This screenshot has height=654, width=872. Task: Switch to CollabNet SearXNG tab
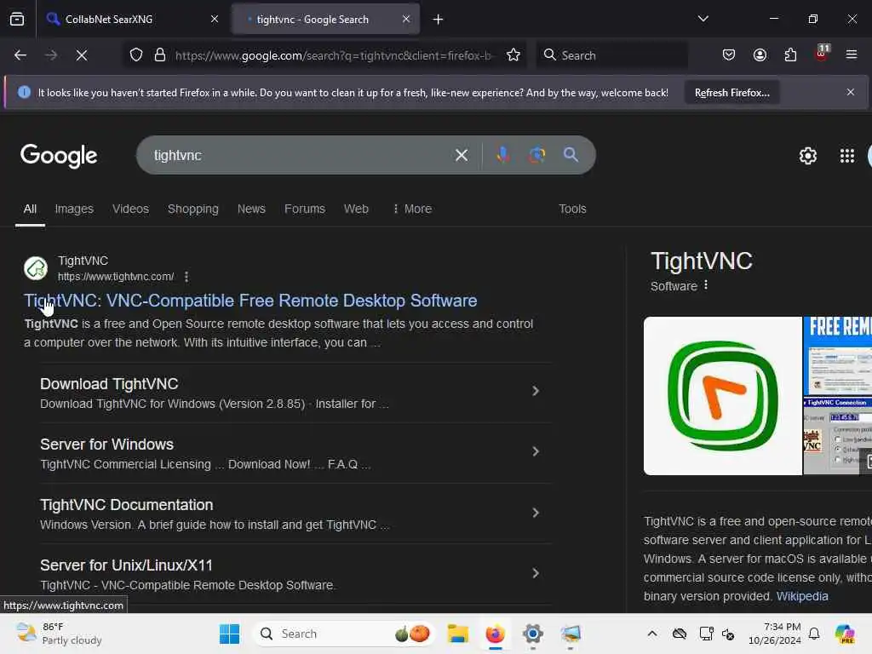pyautogui.click(x=132, y=20)
